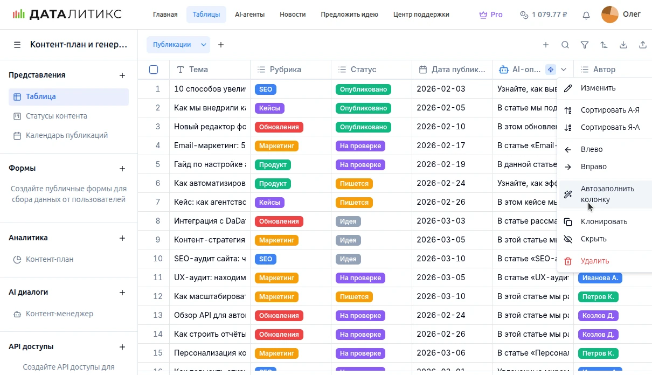This screenshot has height=375, width=652.
Task: Open Календарь публикаций view in sidebar
Action: tap(66, 135)
